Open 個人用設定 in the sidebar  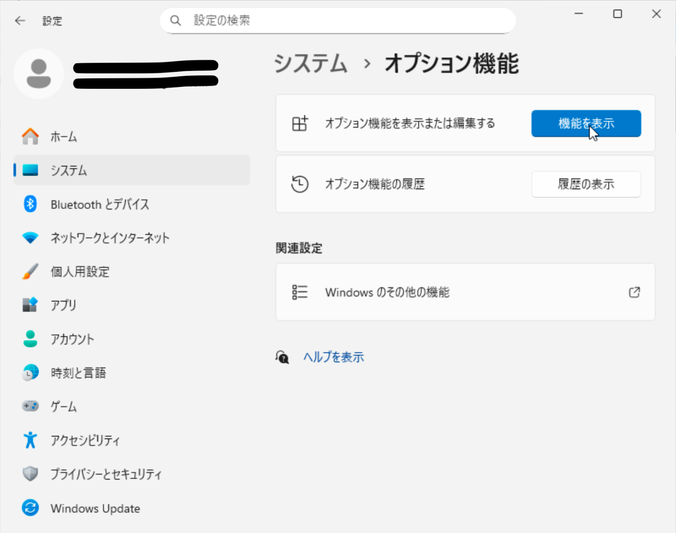(x=131, y=272)
